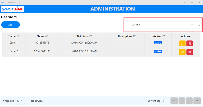Sort by Description column arrows
The image size is (203, 107).
134,36
